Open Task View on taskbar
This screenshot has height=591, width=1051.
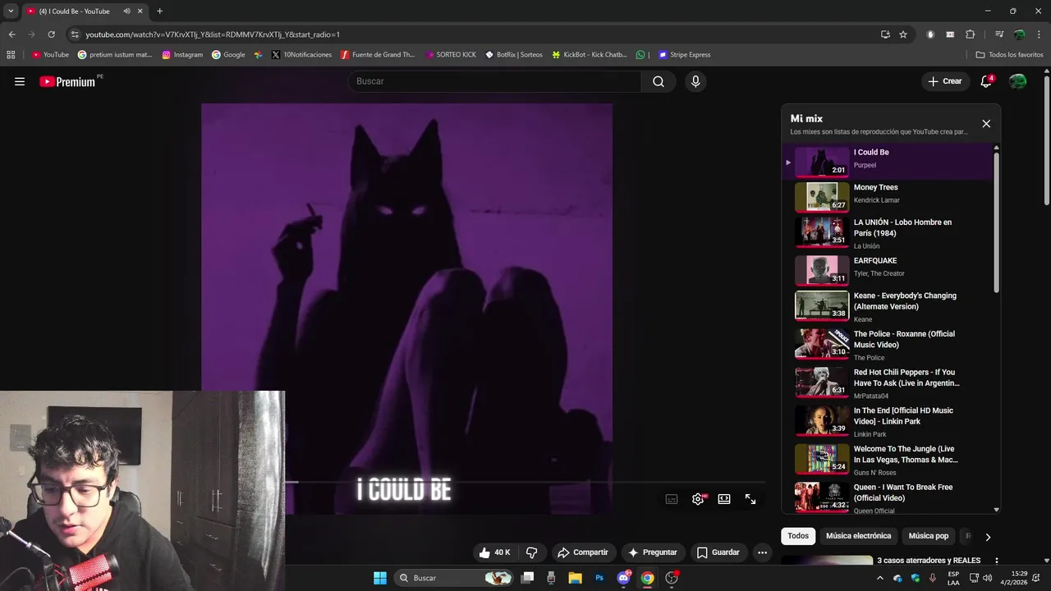(527, 578)
